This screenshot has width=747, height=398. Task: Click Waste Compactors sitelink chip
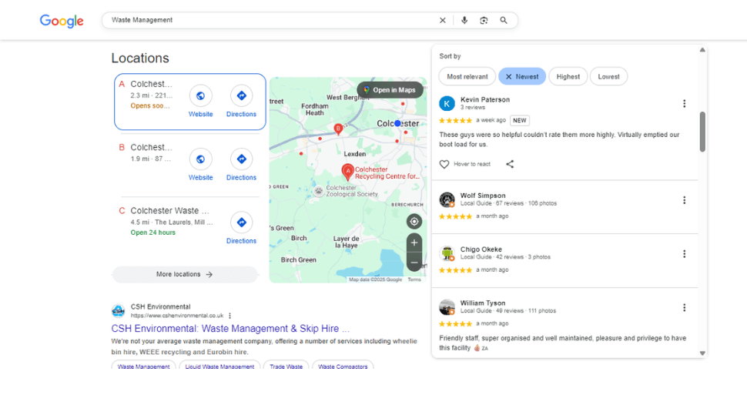coord(343,366)
